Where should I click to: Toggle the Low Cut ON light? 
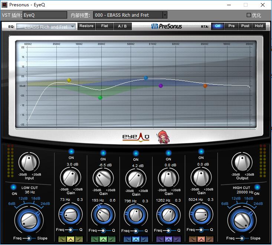pyautogui.click(x=13, y=187)
